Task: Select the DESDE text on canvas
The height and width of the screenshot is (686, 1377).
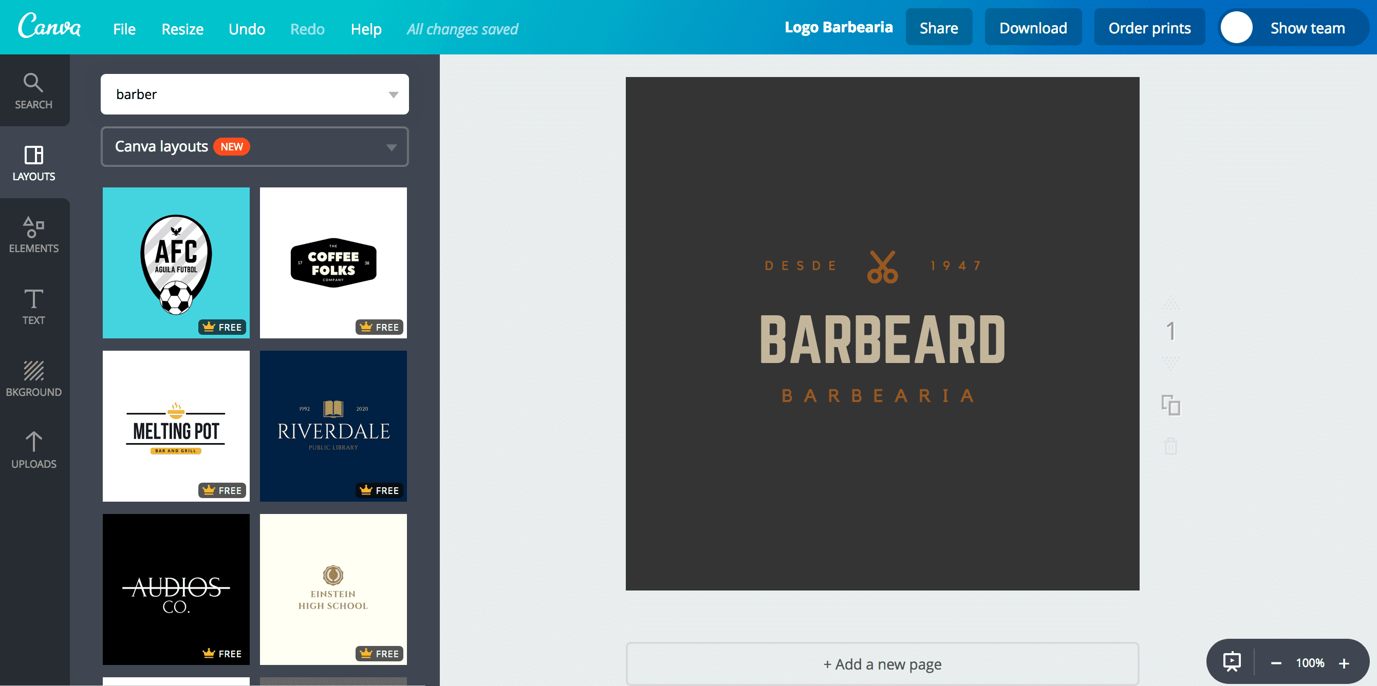Action: (800, 265)
